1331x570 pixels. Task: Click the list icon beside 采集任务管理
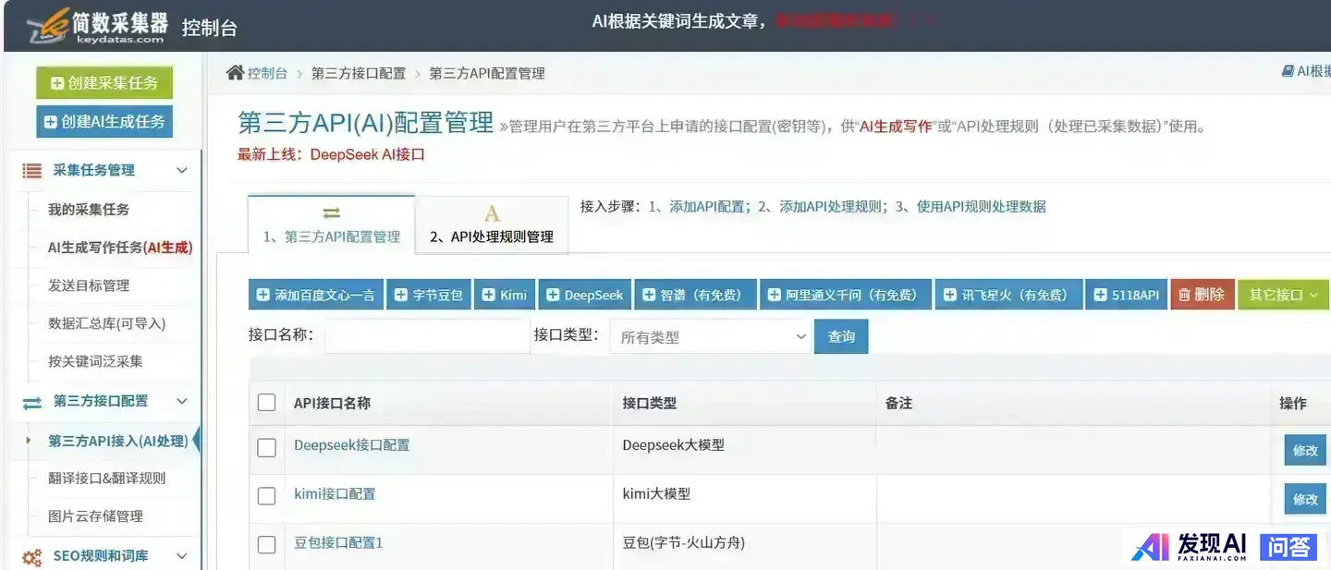coord(32,170)
